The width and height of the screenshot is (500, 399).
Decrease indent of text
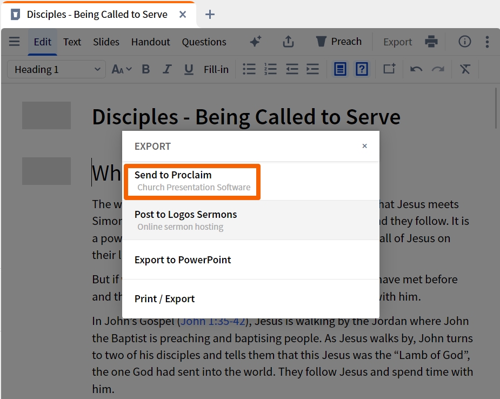(292, 69)
